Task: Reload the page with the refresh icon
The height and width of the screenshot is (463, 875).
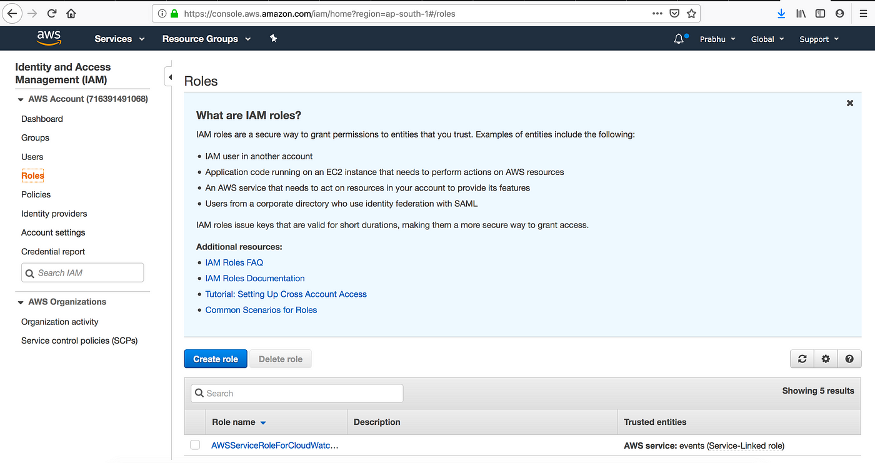Action: (52, 13)
